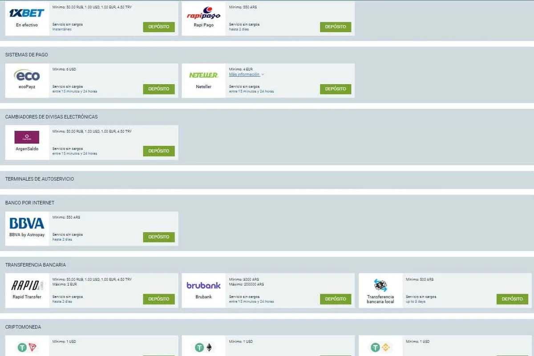Open Depósito for Rapid Transfer

[x=159, y=299]
